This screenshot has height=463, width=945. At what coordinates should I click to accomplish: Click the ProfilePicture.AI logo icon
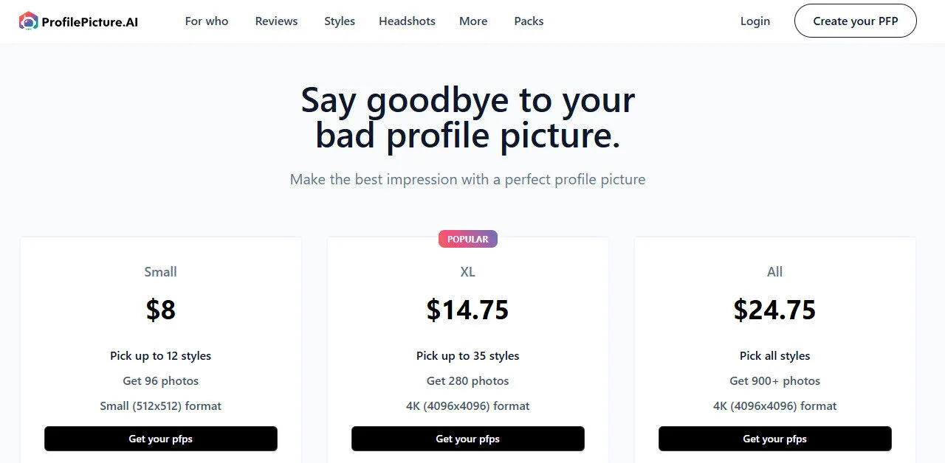(28, 21)
